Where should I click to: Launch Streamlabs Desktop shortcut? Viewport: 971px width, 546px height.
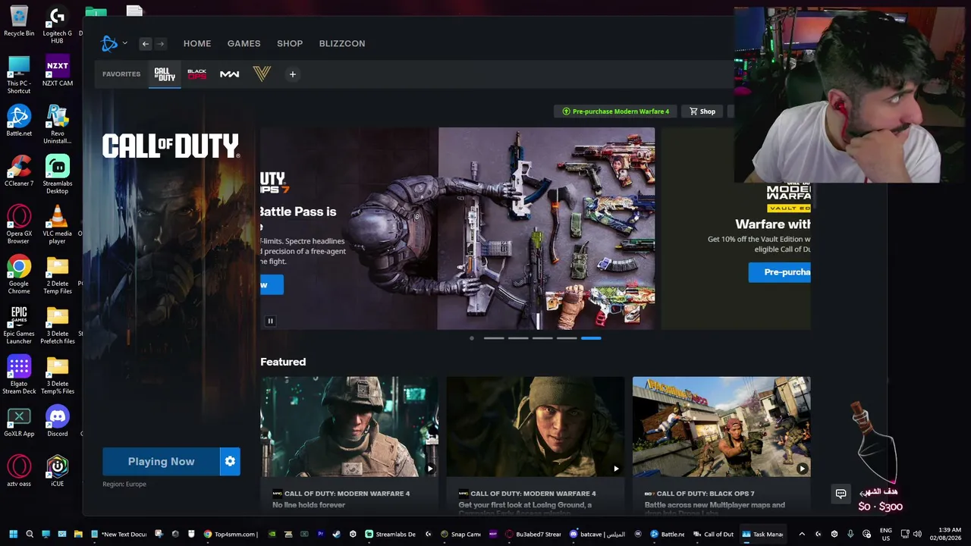click(57, 175)
